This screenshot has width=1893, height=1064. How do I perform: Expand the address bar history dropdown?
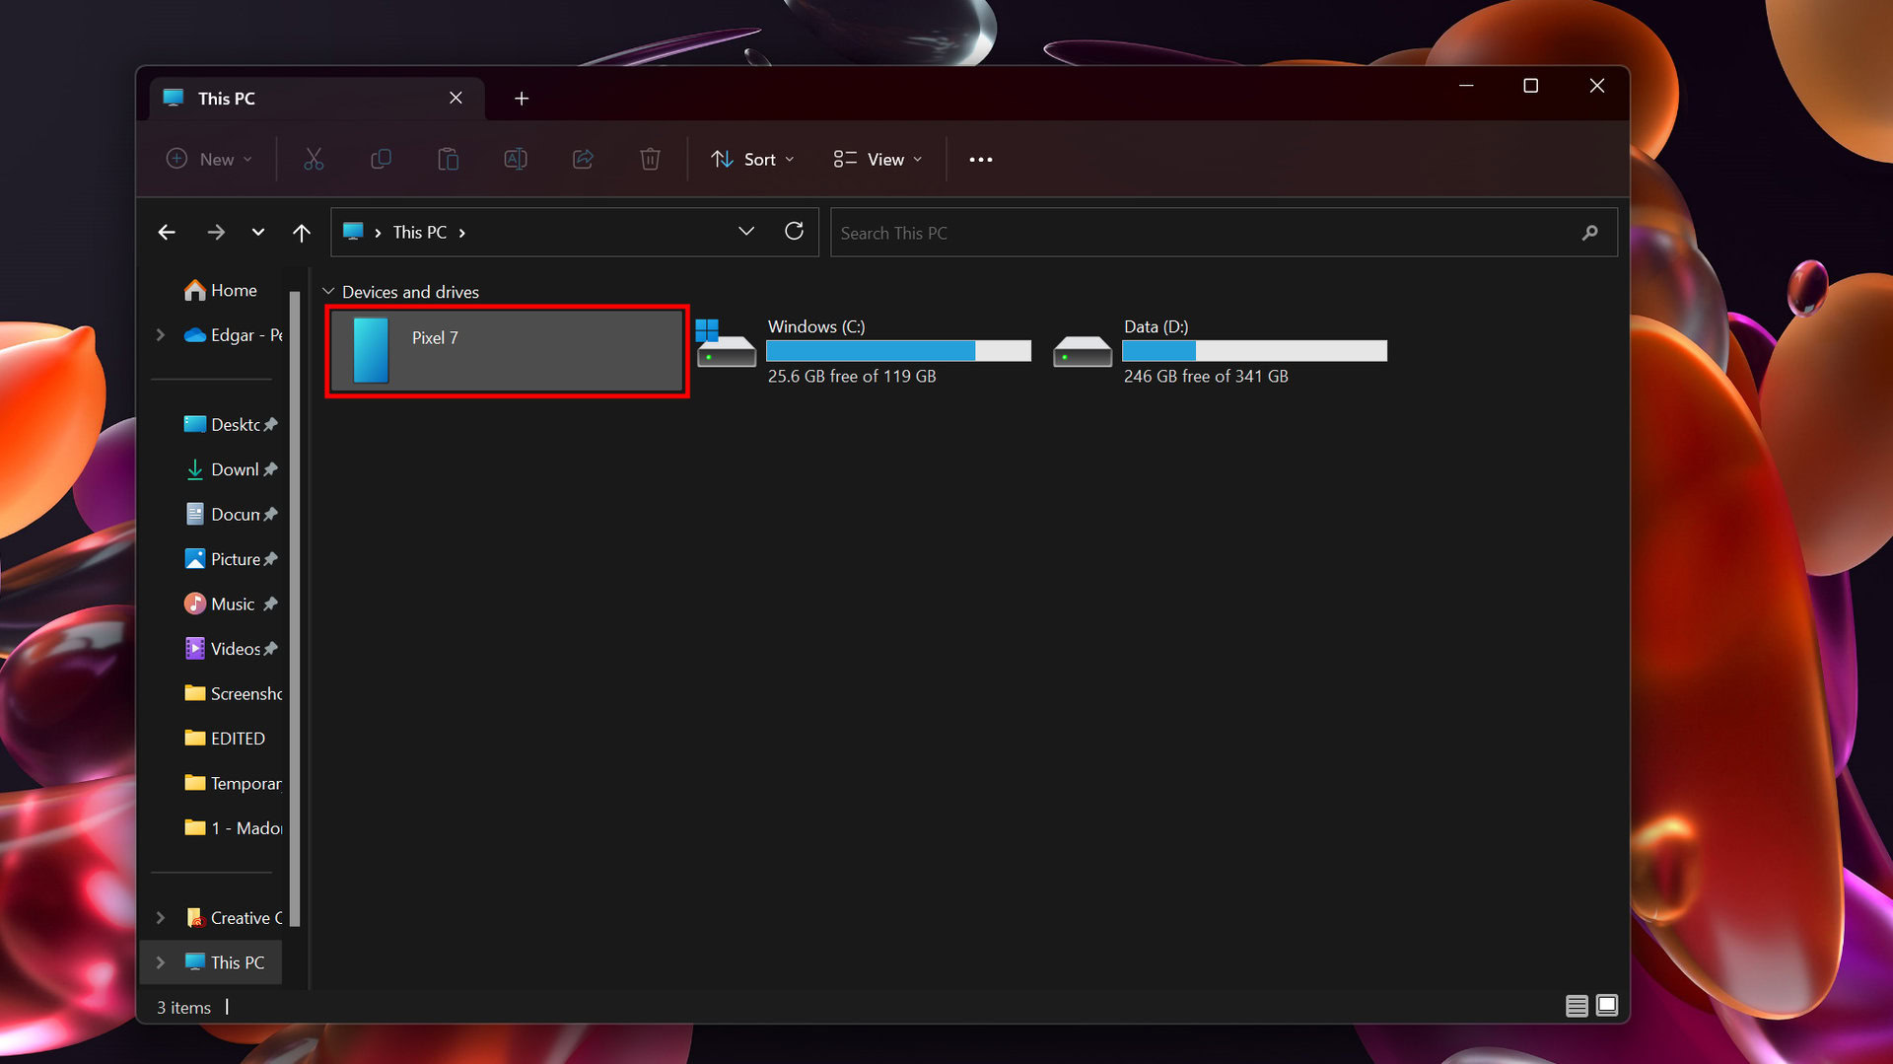pos(746,232)
